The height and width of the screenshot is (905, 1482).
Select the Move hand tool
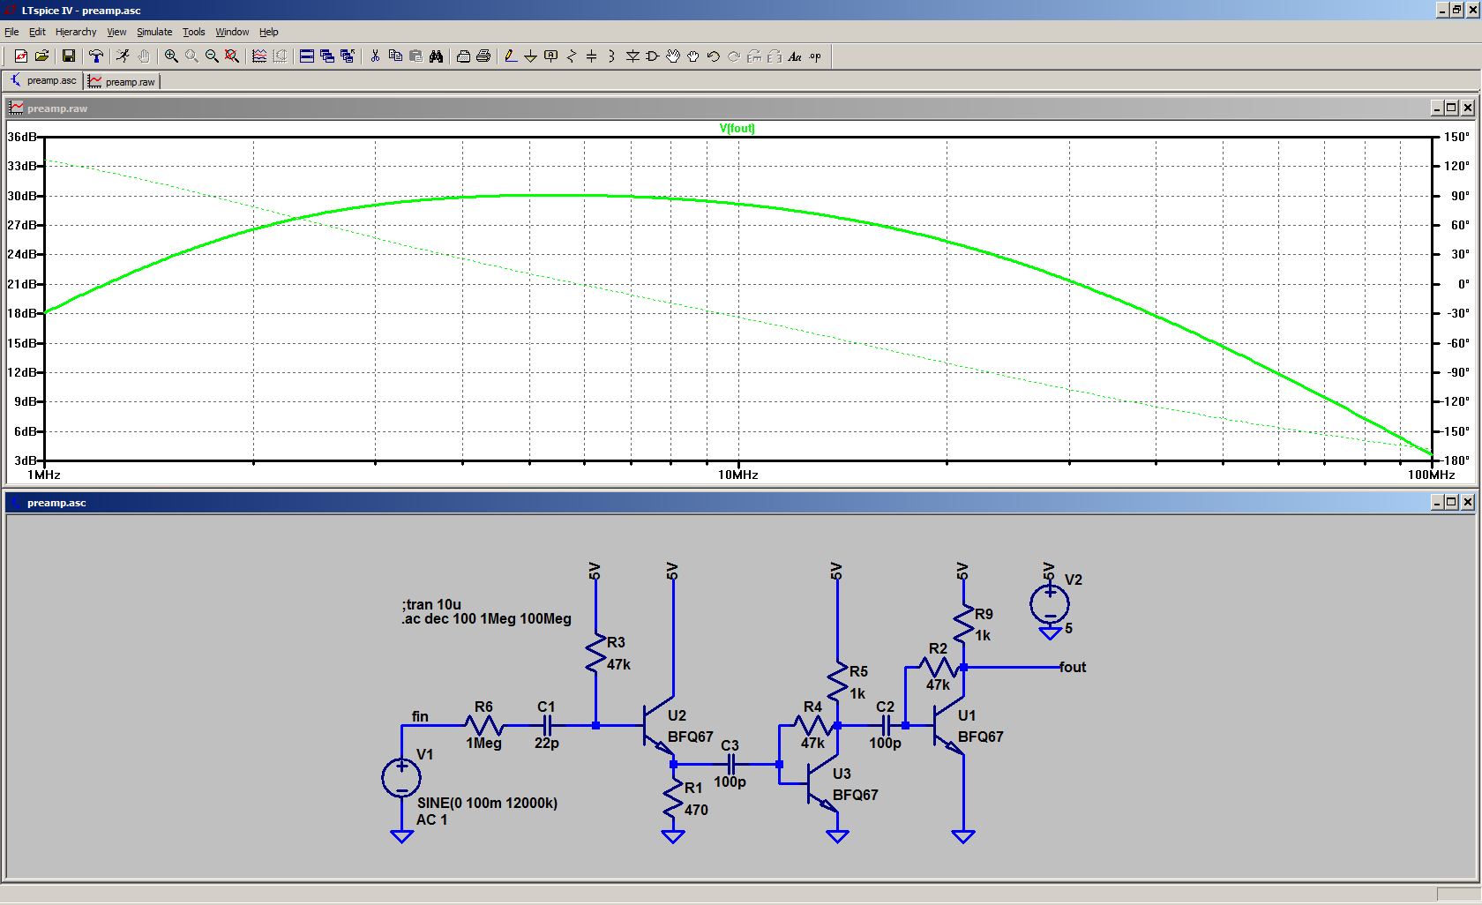point(673,56)
